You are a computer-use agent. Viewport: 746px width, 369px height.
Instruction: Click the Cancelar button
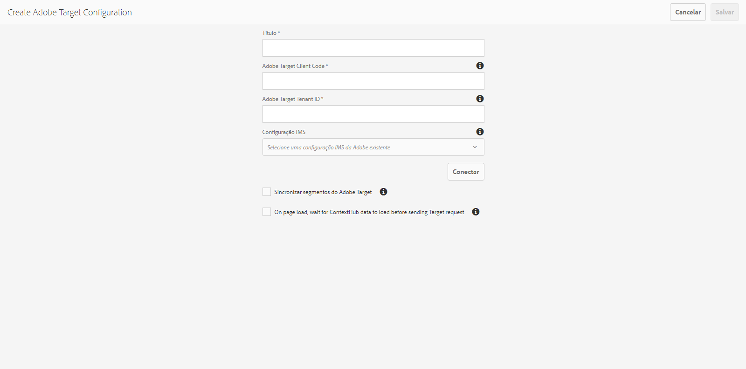coord(688,12)
